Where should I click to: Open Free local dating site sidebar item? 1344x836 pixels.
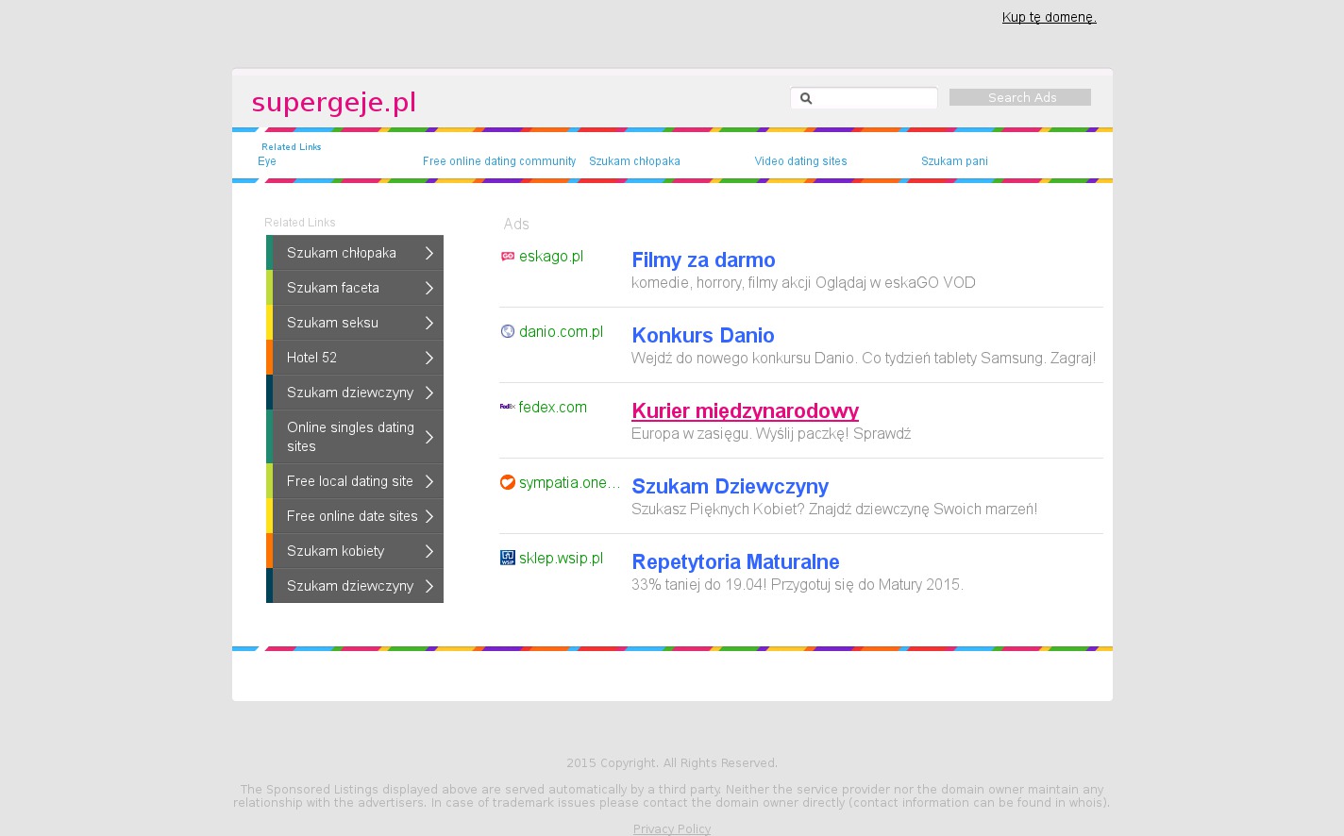tap(349, 481)
